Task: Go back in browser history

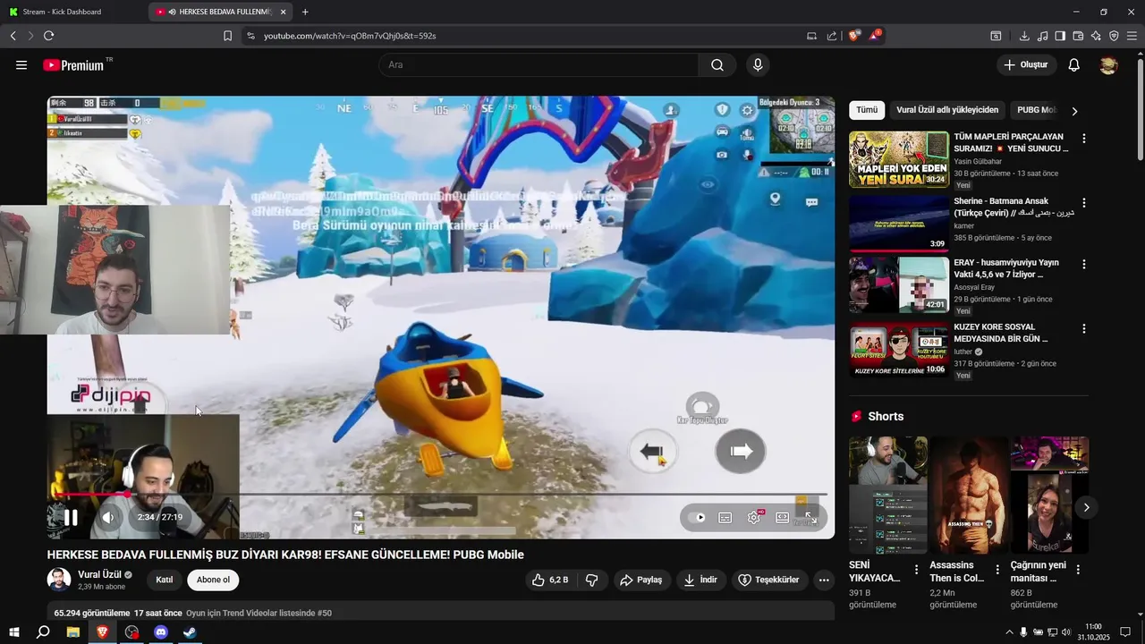Action: pyautogui.click(x=13, y=36)
